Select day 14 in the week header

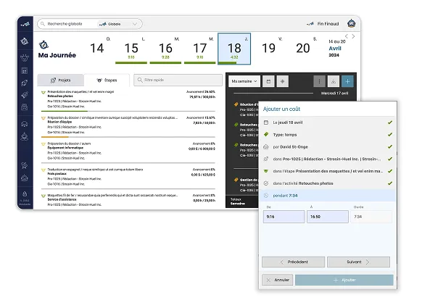point(97,49)
